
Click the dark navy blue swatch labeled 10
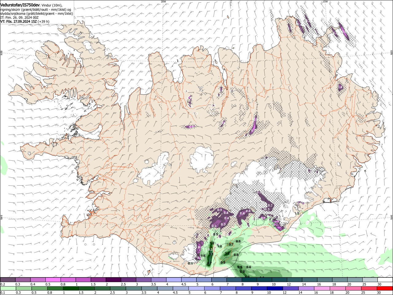(275, 288)
